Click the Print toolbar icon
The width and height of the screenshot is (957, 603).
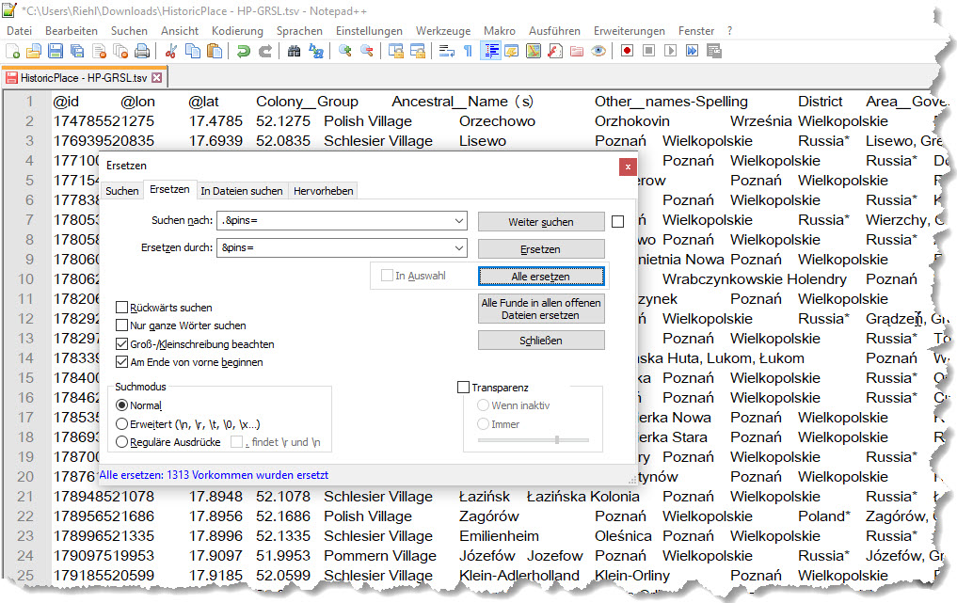[141, 51]
